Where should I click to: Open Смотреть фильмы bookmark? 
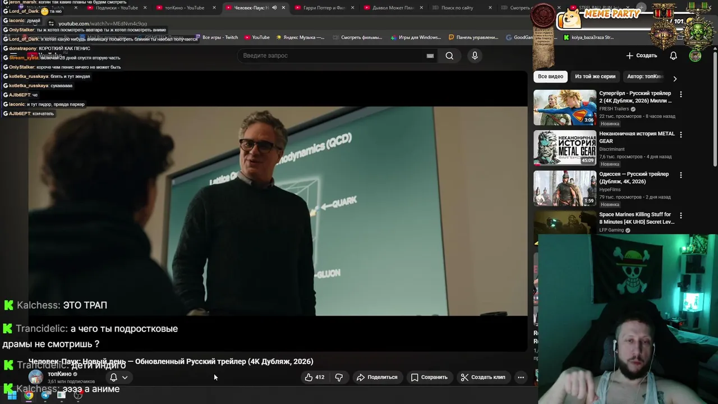[357, 38]
